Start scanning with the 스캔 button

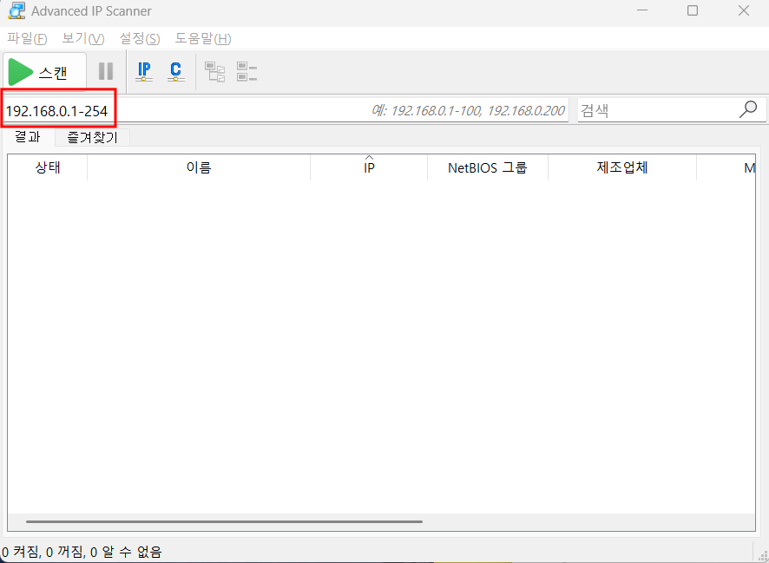click(44, 72)
